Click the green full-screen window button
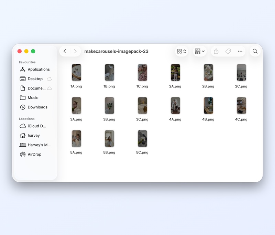Image resolution: width=275 pixels, height=235 pixels. click(x=33, y=51)
